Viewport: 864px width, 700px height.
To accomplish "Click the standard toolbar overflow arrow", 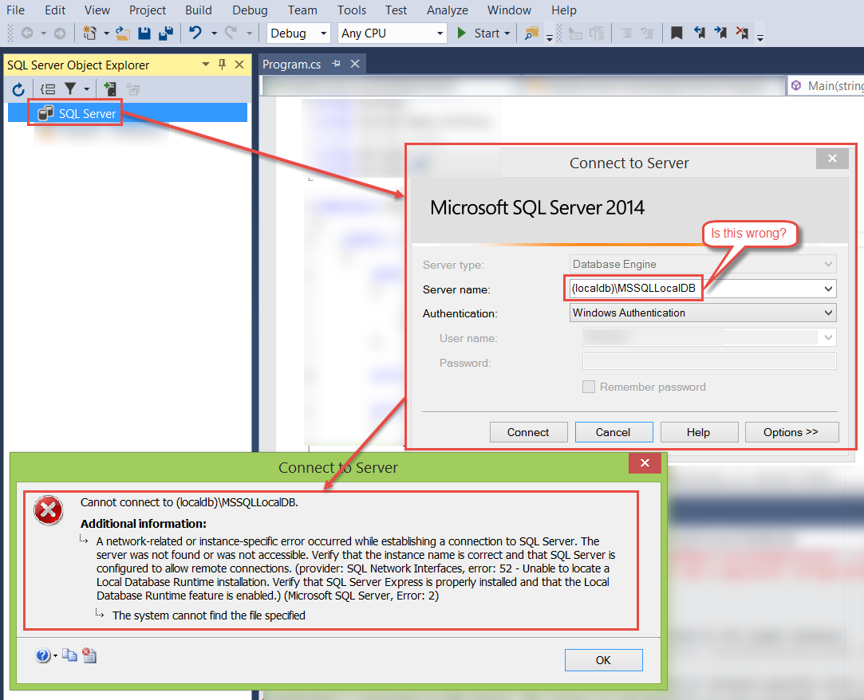I will click(x=550, y=38).
